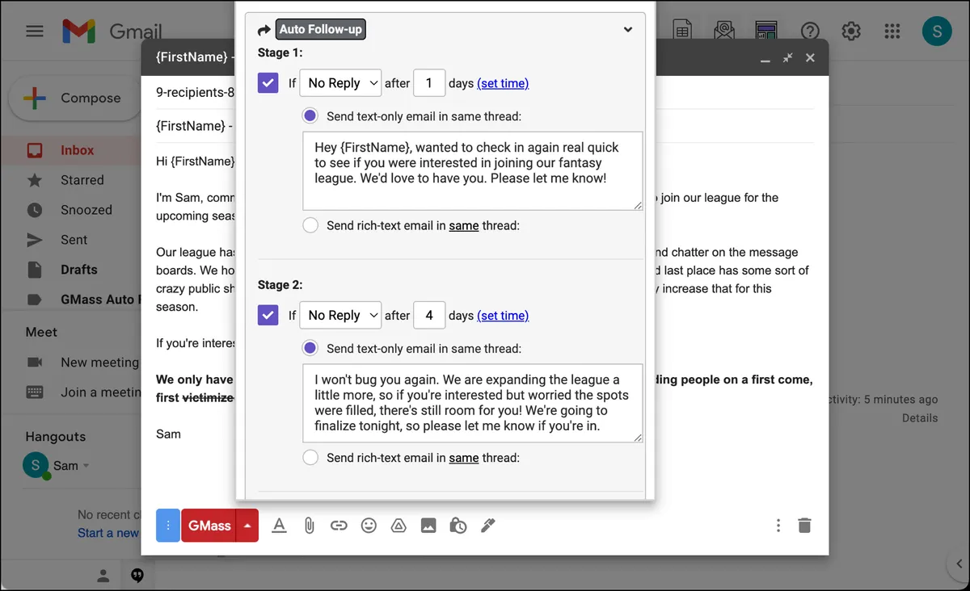Select Stage 1 rich-text email radio
The height and width of the screenshot is (591, 970).
click(310, 226)
